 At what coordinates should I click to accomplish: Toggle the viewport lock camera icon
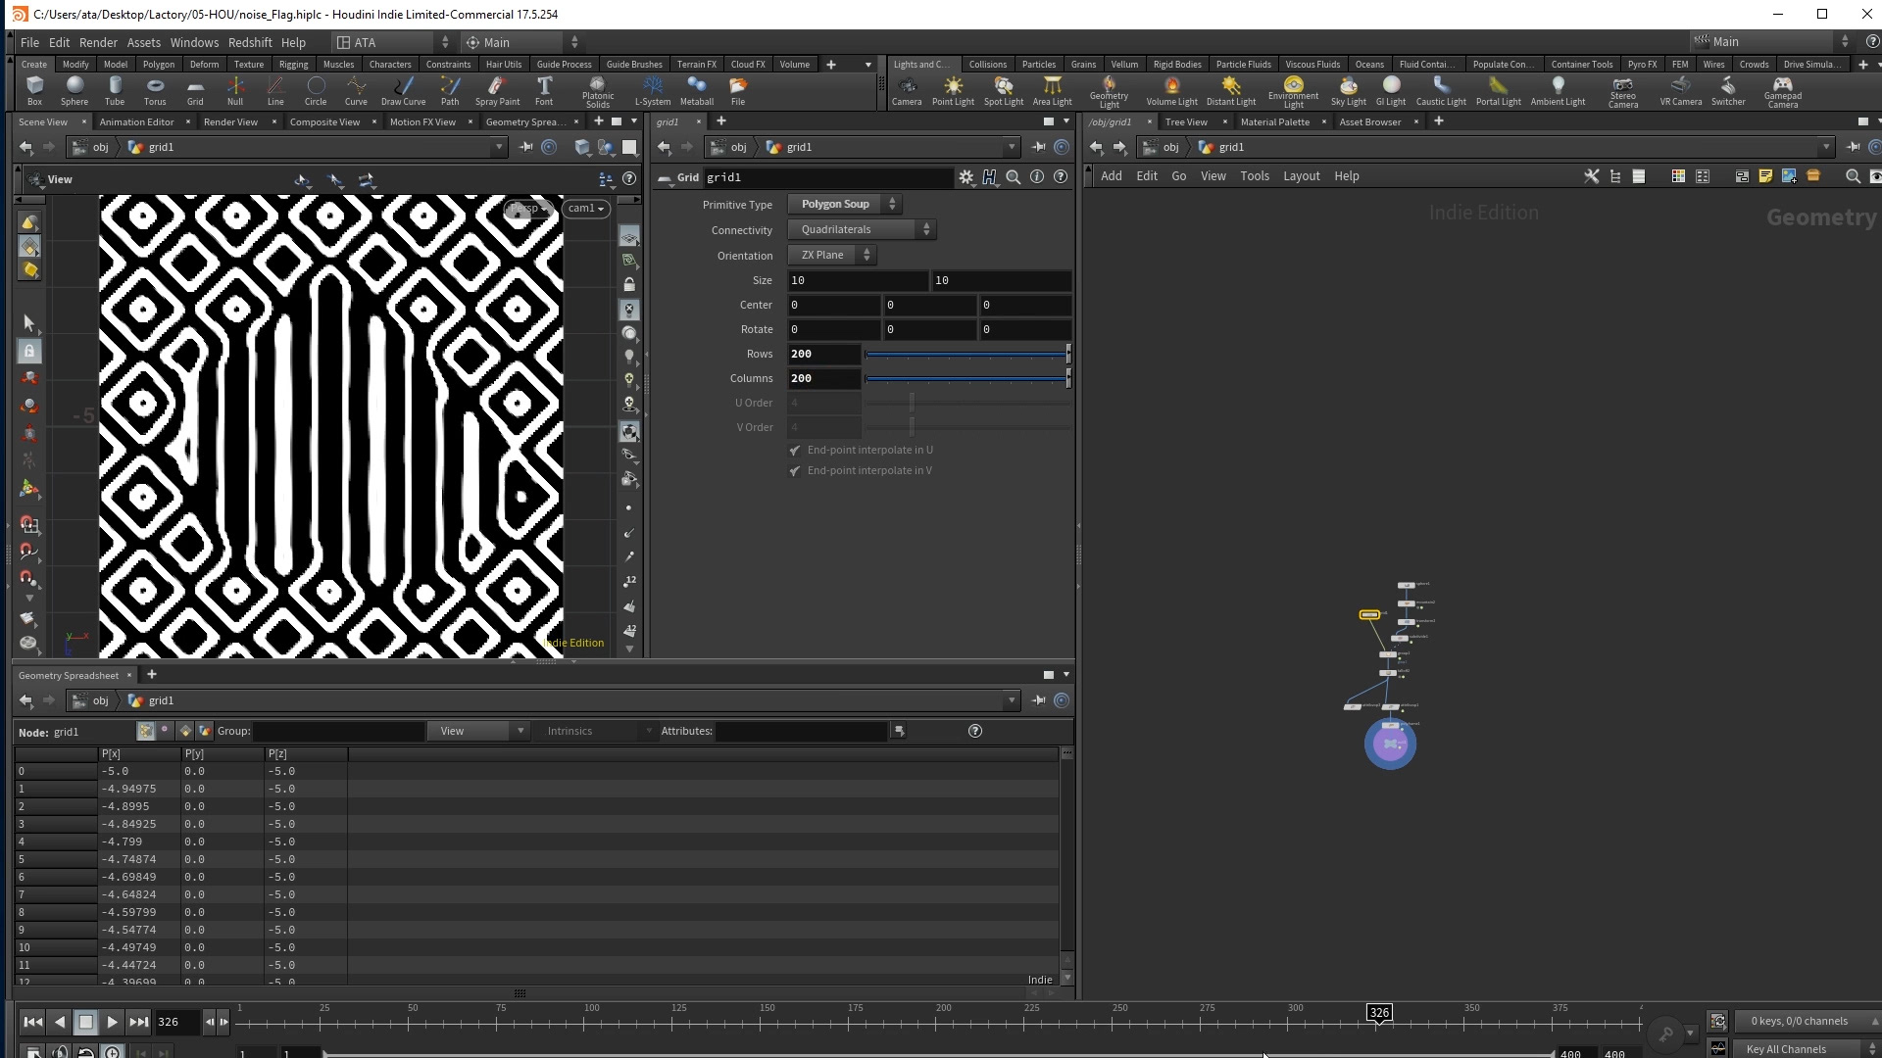pos(629,284)
